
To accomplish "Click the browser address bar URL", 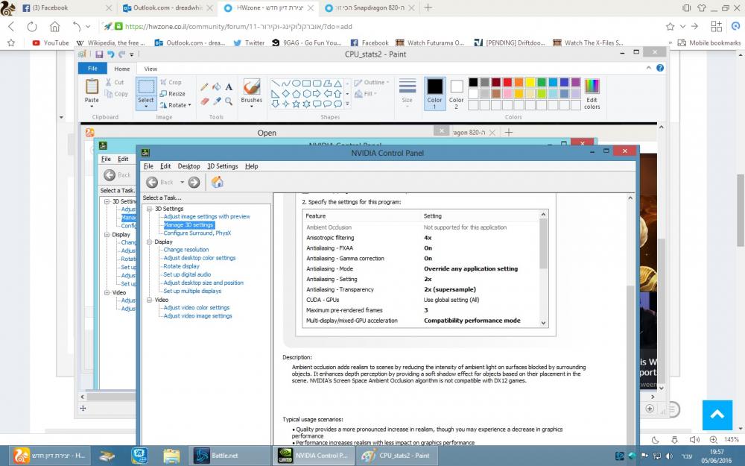I will pyautogui.click(x=238, y=27).
